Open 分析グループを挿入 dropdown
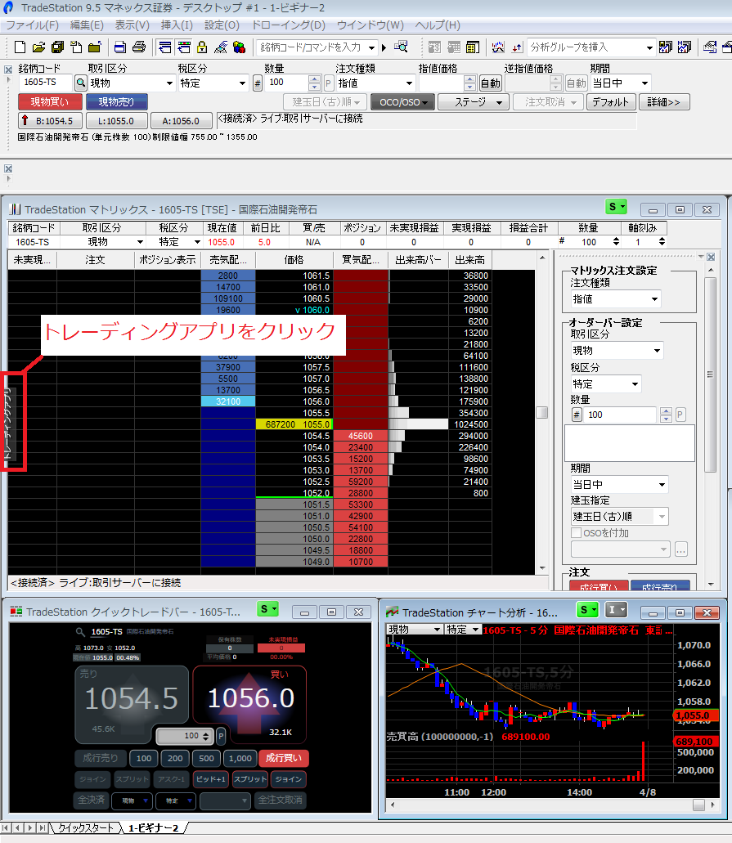This screenshot has height=843, width=732. [649, 48]
